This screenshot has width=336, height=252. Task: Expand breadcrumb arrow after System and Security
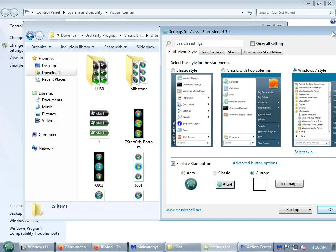pyautogui.click(x=106, y=13)
